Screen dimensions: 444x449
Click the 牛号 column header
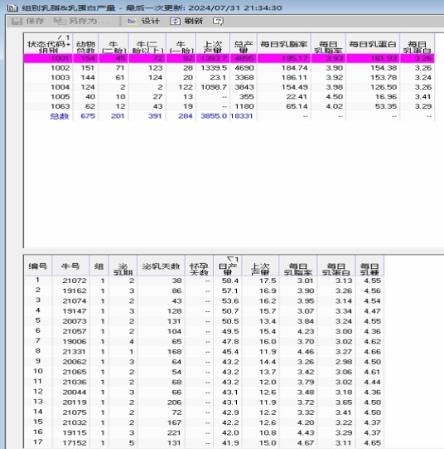coord(70,266)
